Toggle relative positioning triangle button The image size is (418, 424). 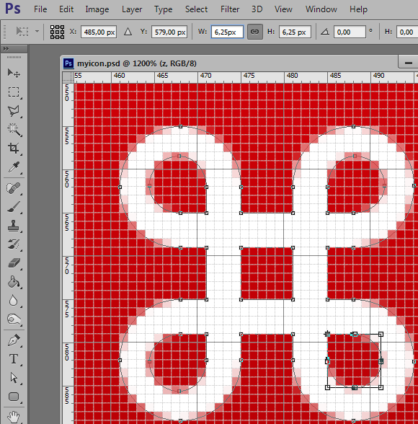[x=128, y=32]
